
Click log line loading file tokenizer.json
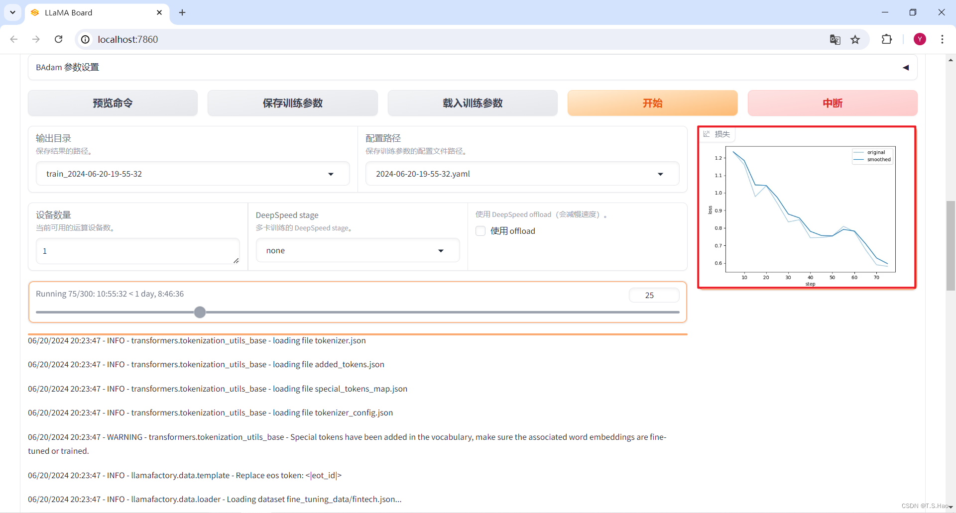tap(197, 340)
